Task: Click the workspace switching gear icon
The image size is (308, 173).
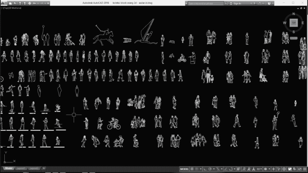Action: click(265, 169)
